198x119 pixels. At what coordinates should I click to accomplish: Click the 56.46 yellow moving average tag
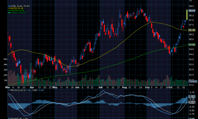click(x=192, y=30)
